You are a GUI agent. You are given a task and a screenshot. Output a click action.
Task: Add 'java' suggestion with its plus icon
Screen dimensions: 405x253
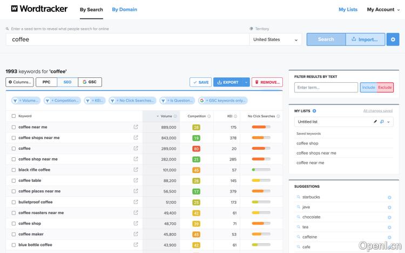[x=389, y=207]
